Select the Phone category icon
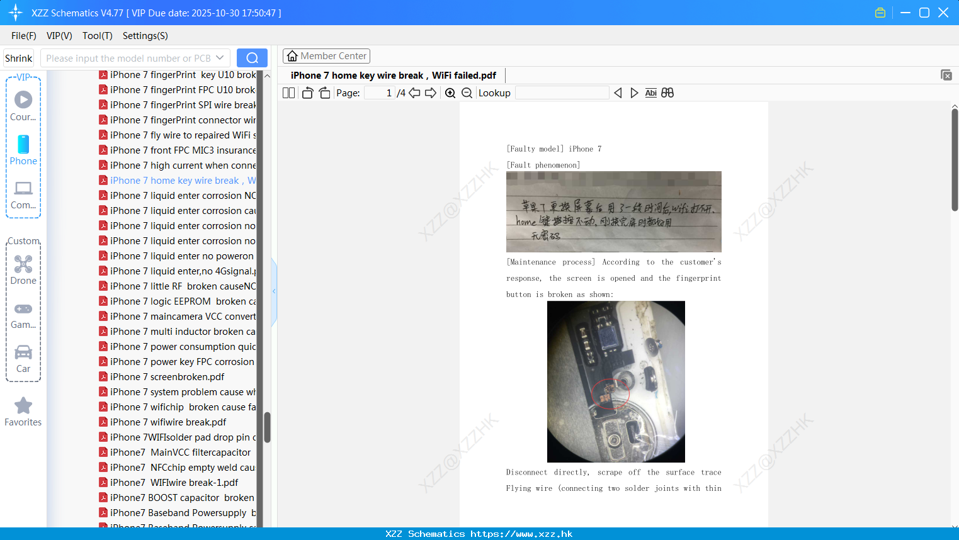Image resolution: width=959 pixels, height=540 pixels. 23,150
